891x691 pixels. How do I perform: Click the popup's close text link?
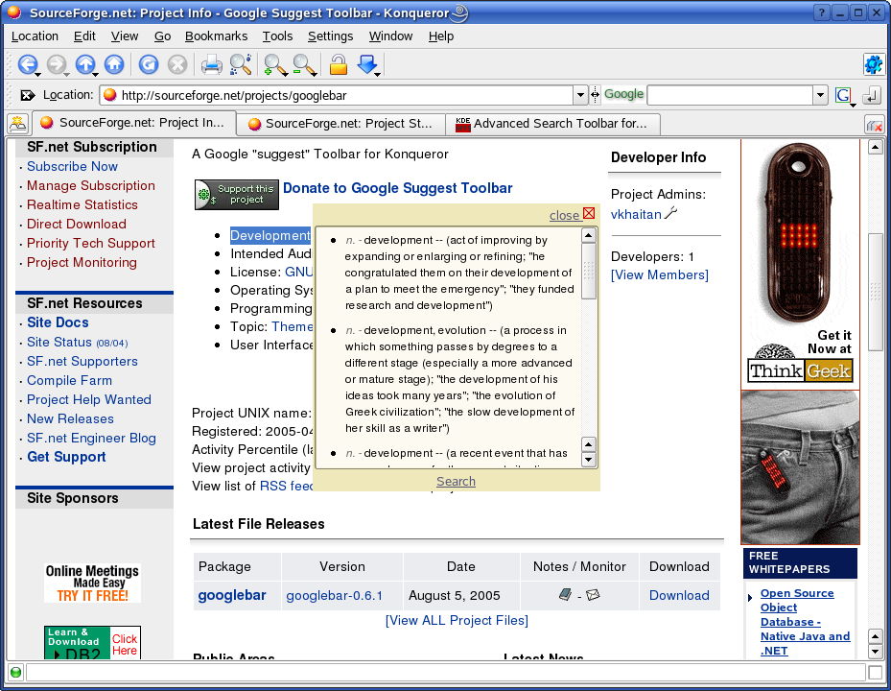click(x=564, y=216)
